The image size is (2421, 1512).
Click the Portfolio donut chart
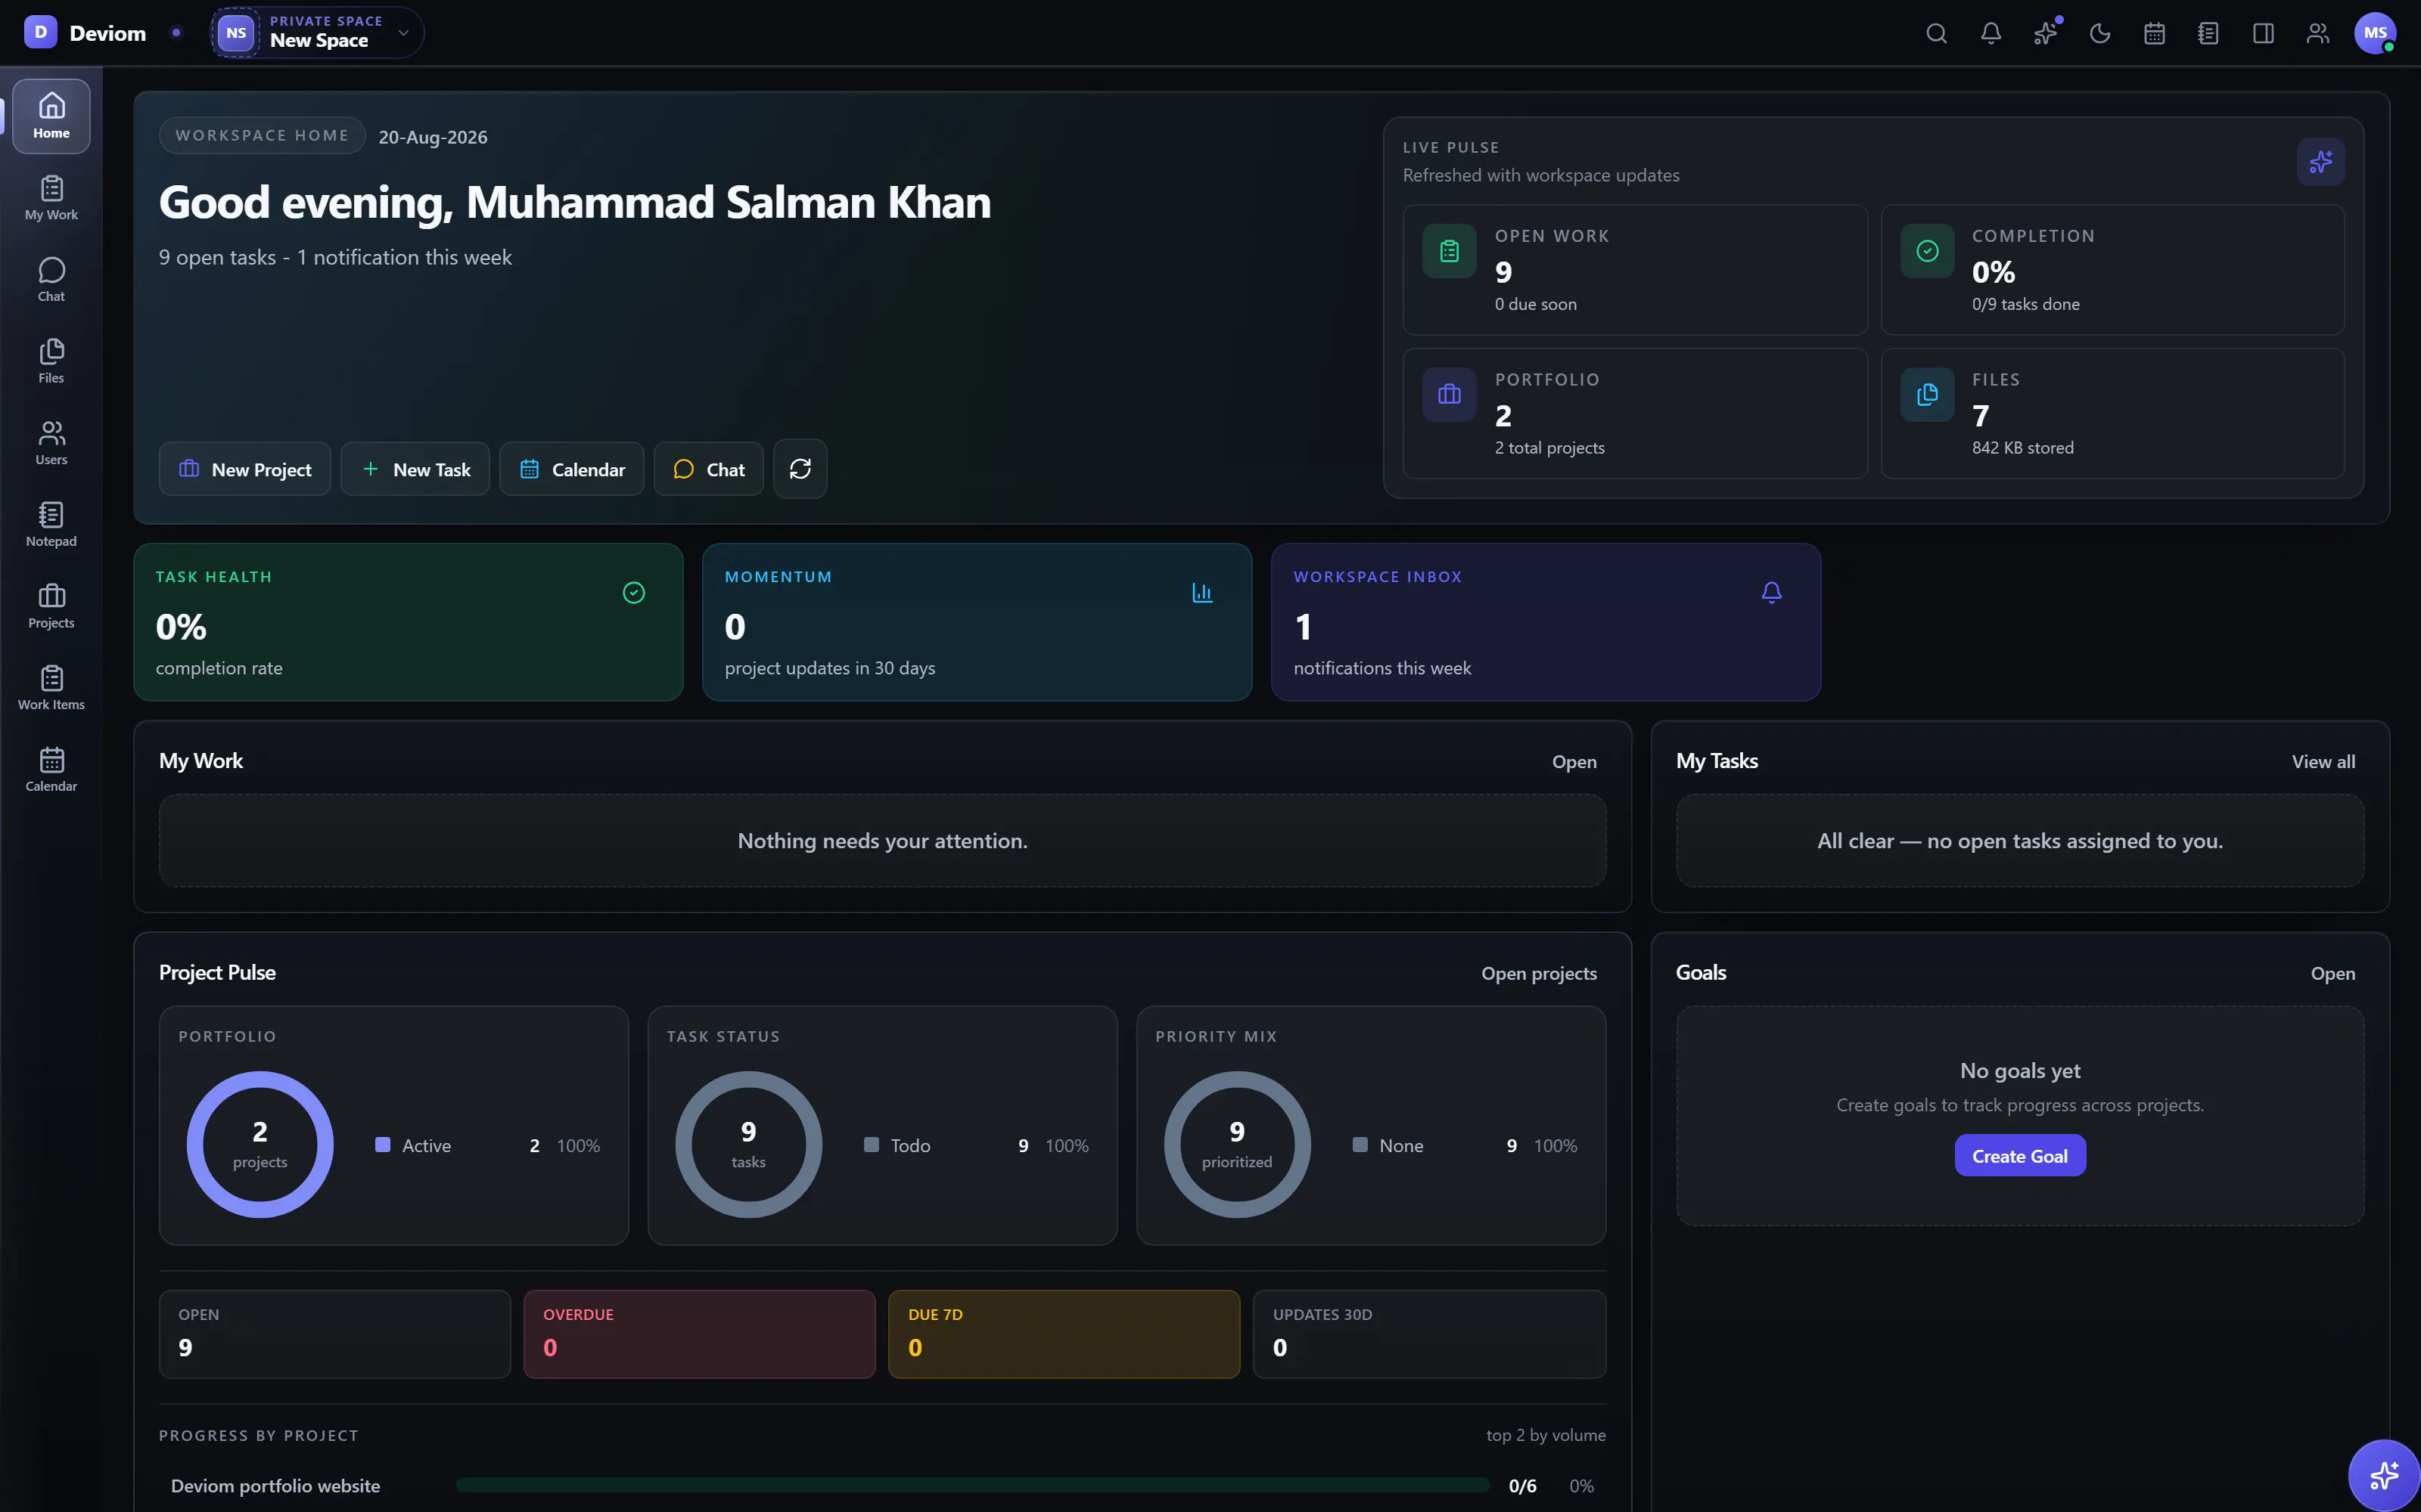[260, 1145]
